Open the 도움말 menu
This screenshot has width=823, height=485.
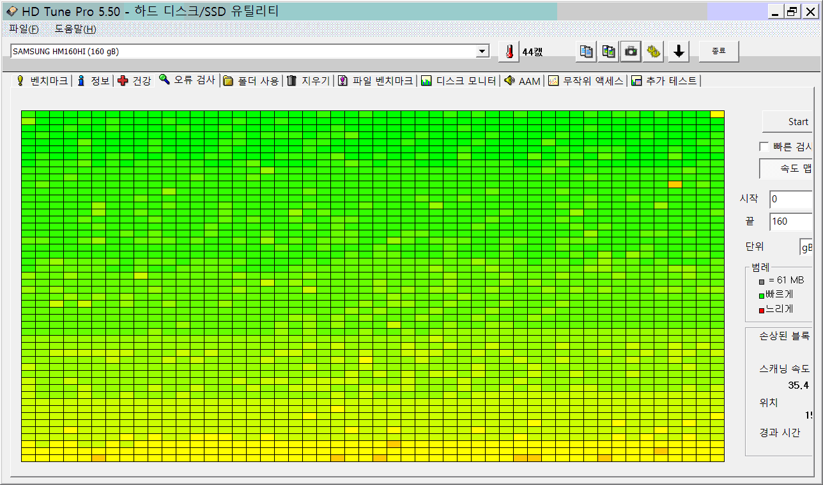coord(75,29)
